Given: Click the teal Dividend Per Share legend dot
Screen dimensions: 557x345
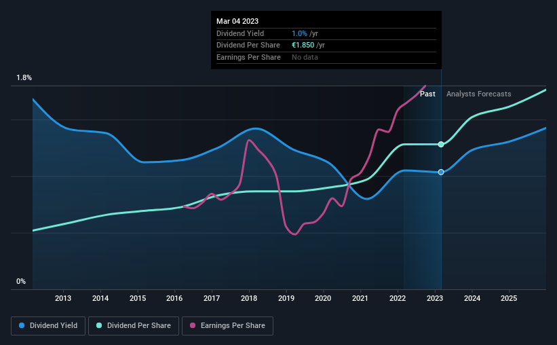Looking at the screenshot, I should pos(99,325).
